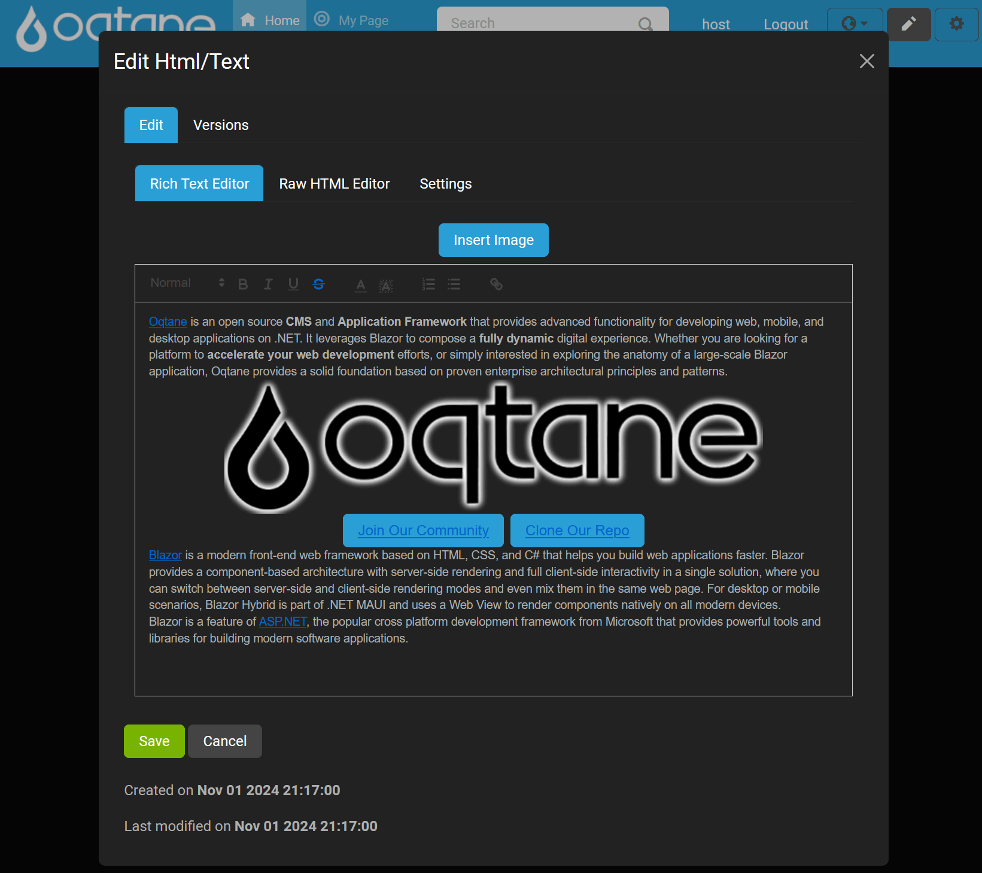
Task: Apply bullet list formatting
Action: point(454,284)
